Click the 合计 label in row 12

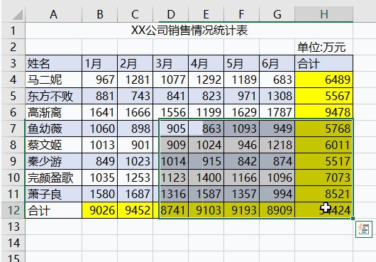point(53,210)
